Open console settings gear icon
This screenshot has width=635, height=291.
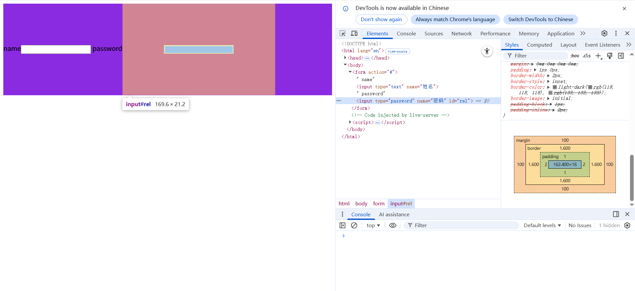pyautogui.click(x=627, y=226)
